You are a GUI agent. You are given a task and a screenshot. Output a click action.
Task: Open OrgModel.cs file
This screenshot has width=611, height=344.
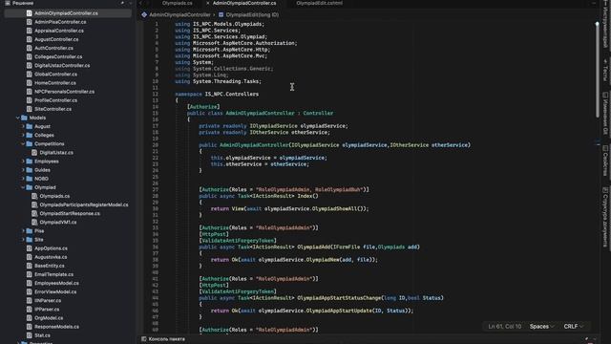click(x=49, y=318)
